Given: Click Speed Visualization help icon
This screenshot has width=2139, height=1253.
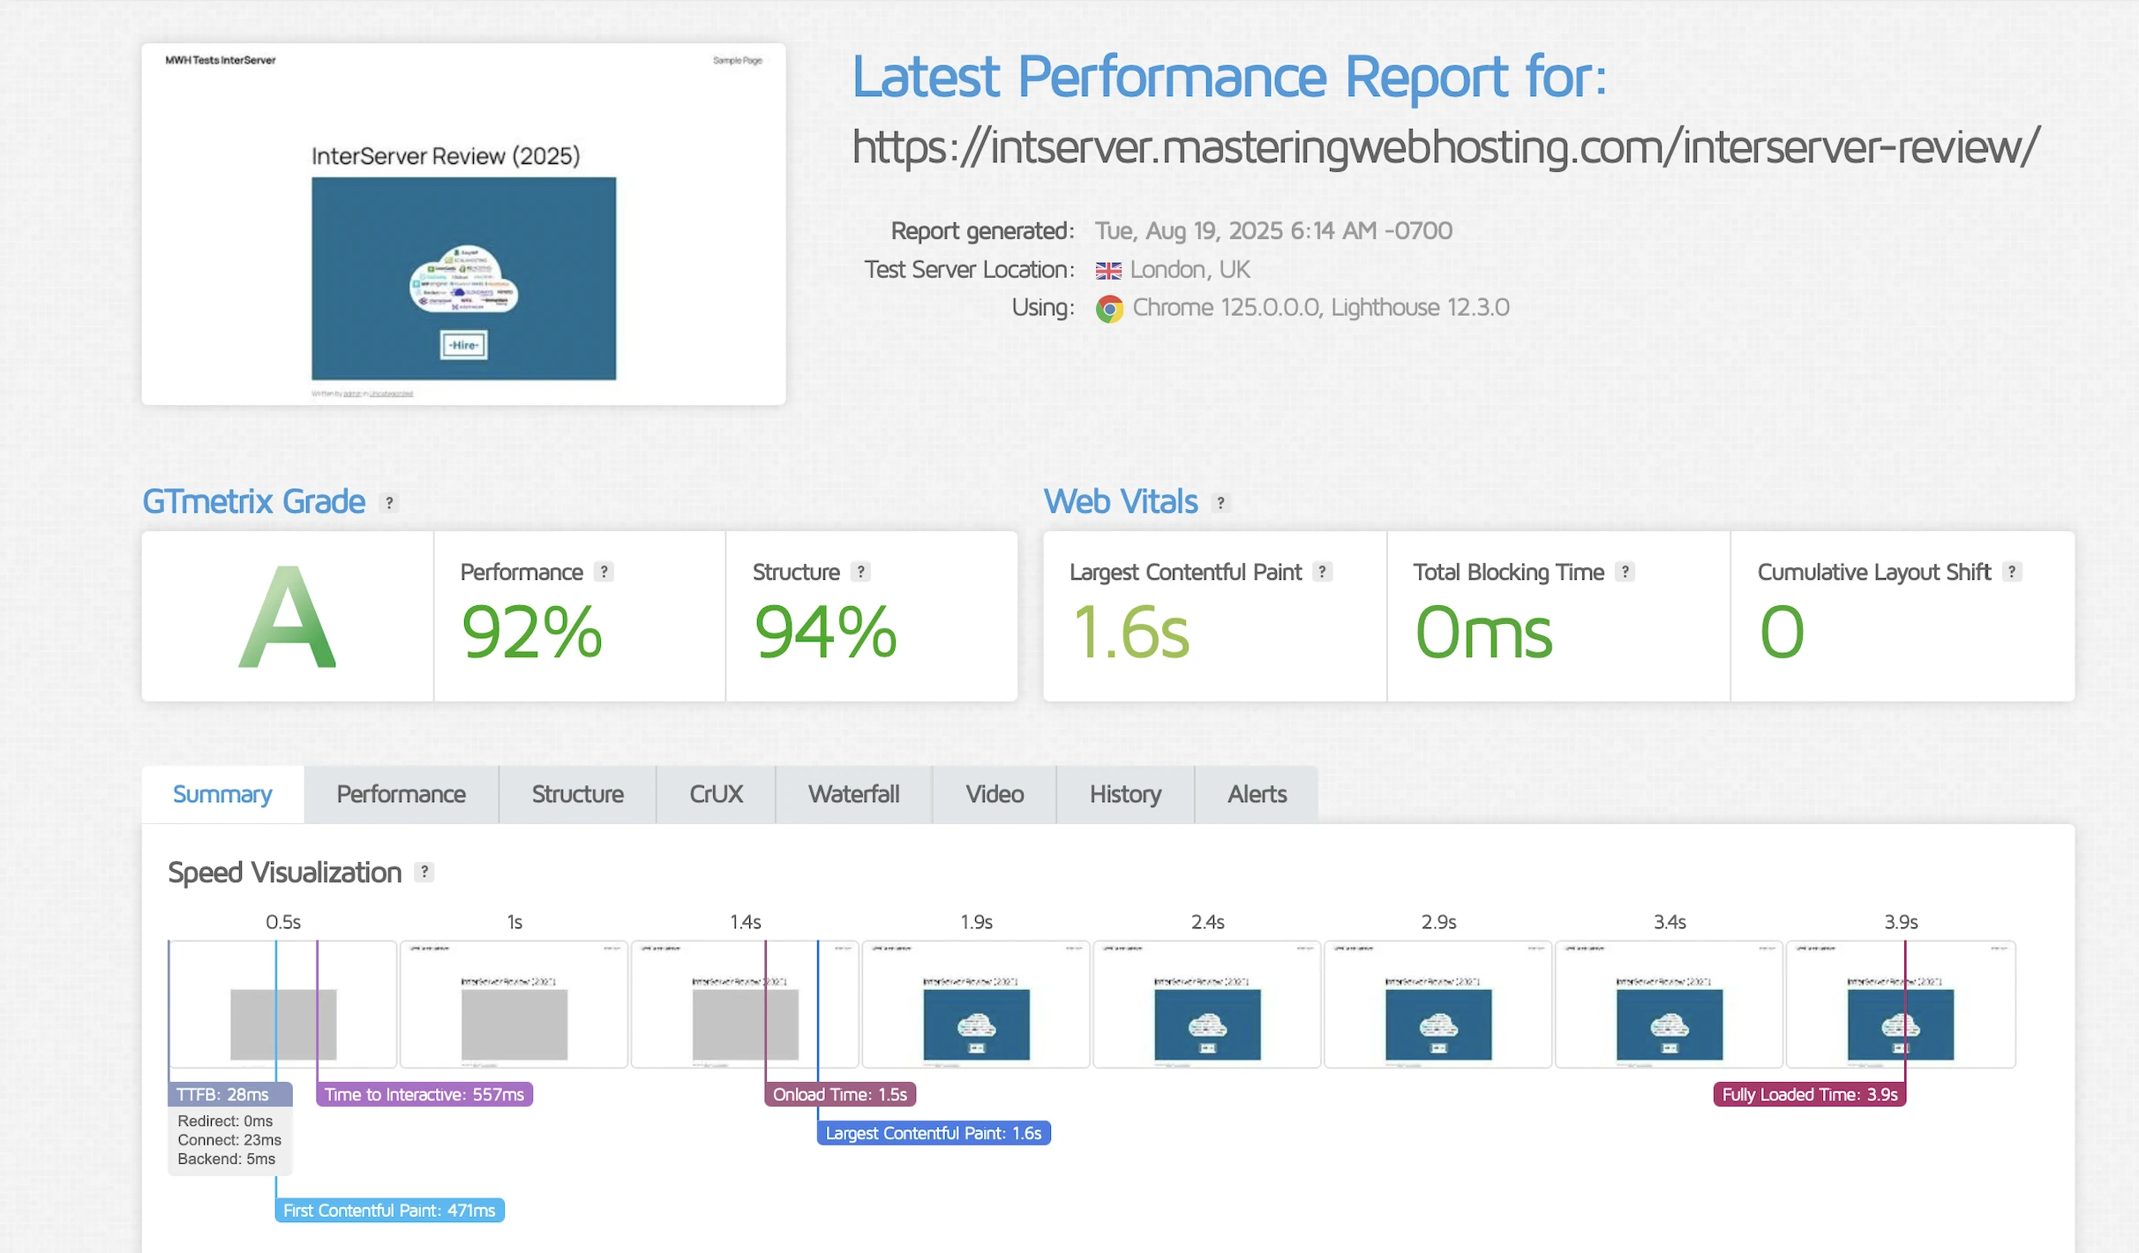Looking at the screenshot, I should 424,872.
